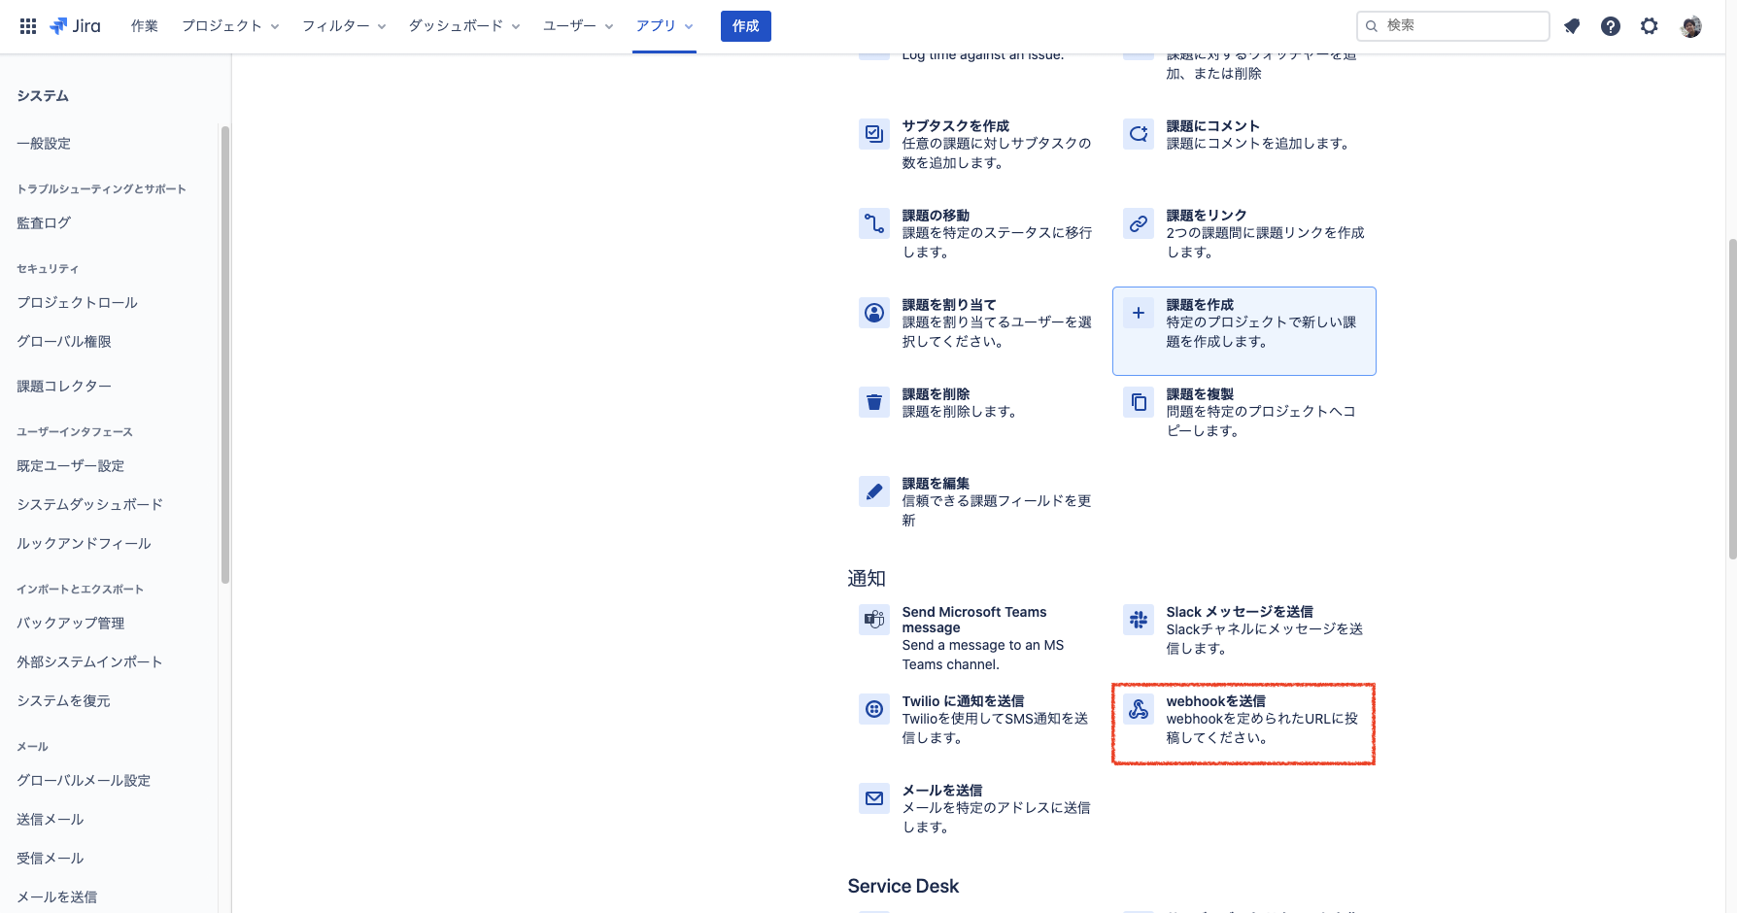Open システムダッシュボード sidebar link
The width and height of the screenshot is (1737, 913).
[90, 505]
